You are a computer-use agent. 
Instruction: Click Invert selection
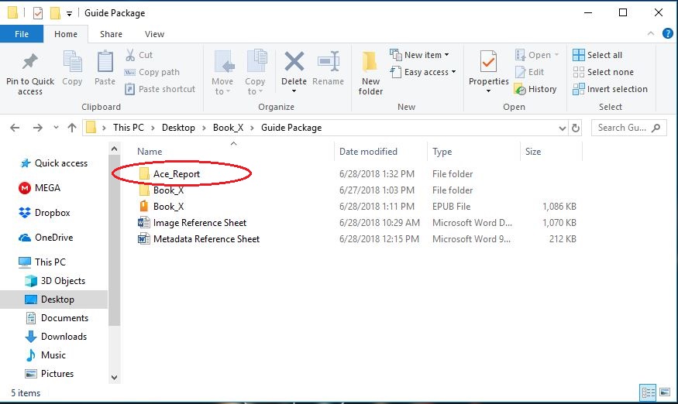pyautogui.click(x=610, y=89)
